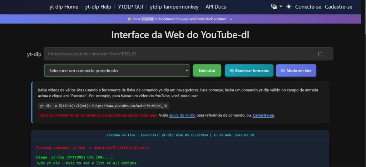The image size is (366, 167).
Task: Open 'Selecione um comando predefinido' dropdown
Action: click(117, 70)
